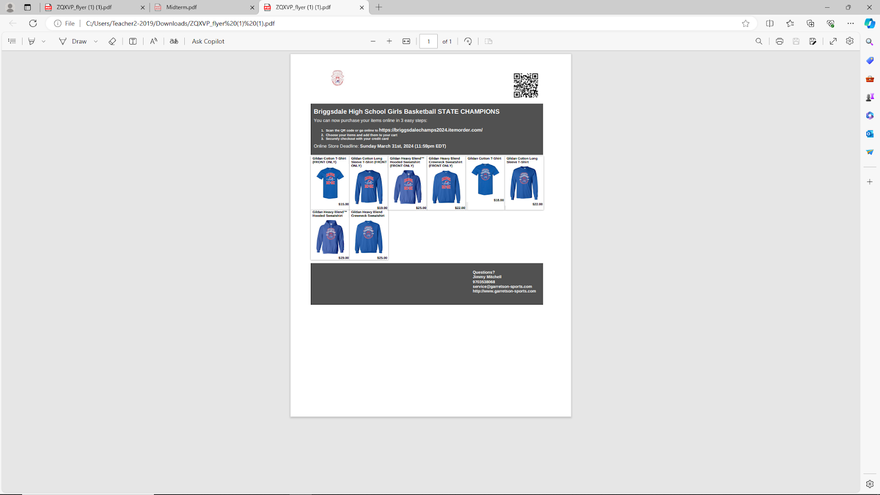Open PDF toolbar settings gear
The image size is (880, 495).
point(850,41)
